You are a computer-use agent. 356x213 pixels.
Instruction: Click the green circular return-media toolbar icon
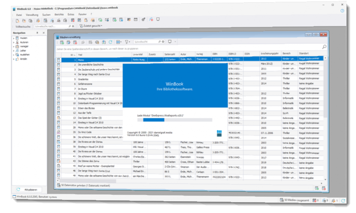click(x=100, y=20)
